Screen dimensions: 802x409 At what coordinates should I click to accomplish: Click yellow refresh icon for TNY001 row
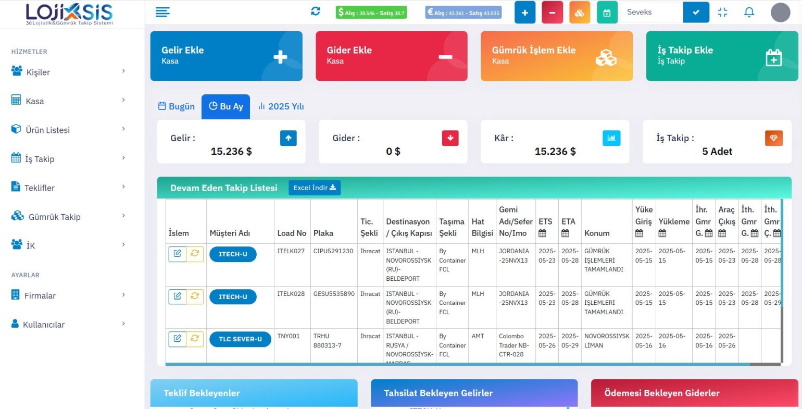click(x=195, y=339)
